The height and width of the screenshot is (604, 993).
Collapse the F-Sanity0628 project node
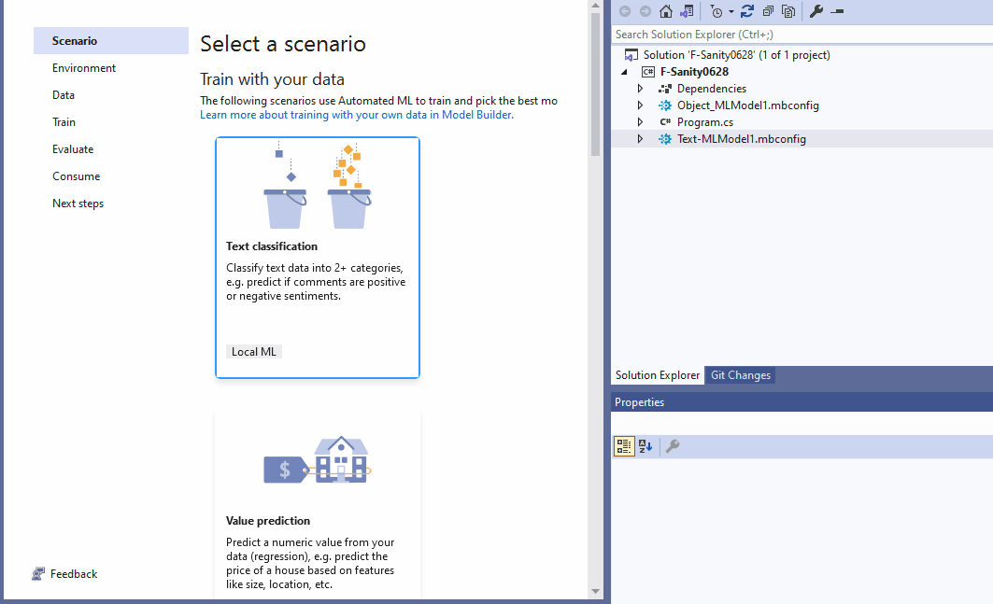click(x=625, y=71)
